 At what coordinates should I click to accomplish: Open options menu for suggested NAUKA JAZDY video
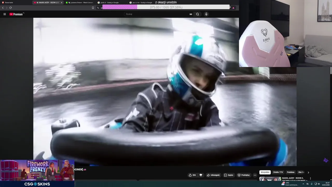tap(310, 178)
